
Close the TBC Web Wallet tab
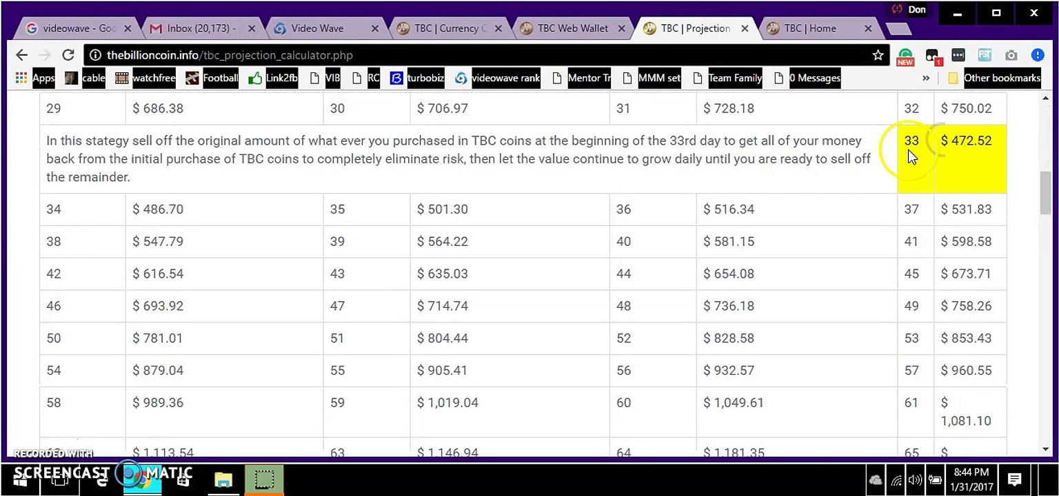[621, 29]
